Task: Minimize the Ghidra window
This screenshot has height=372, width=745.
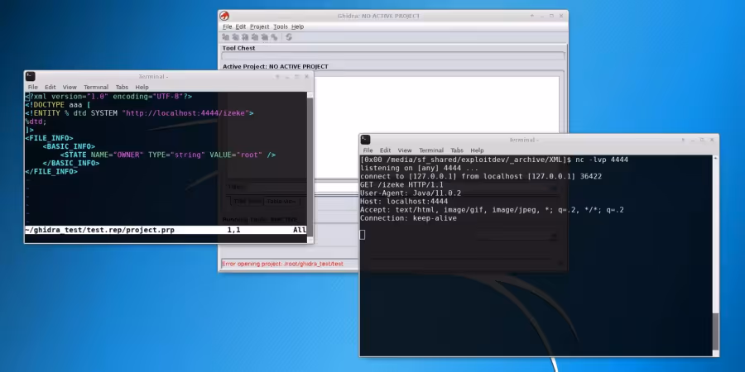Action: pyautogui.click(x=542, y=16)
